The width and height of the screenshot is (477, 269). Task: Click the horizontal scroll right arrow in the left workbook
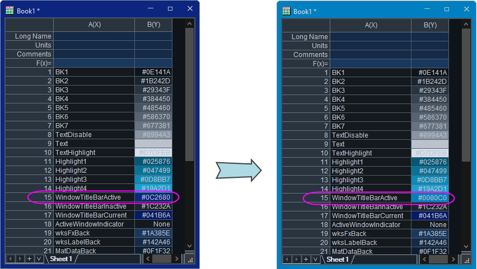point(177,259)
